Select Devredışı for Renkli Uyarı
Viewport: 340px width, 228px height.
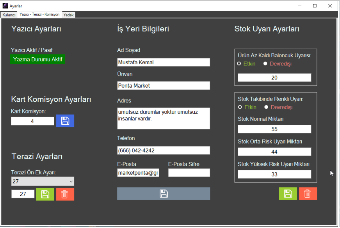click(266, 107)
